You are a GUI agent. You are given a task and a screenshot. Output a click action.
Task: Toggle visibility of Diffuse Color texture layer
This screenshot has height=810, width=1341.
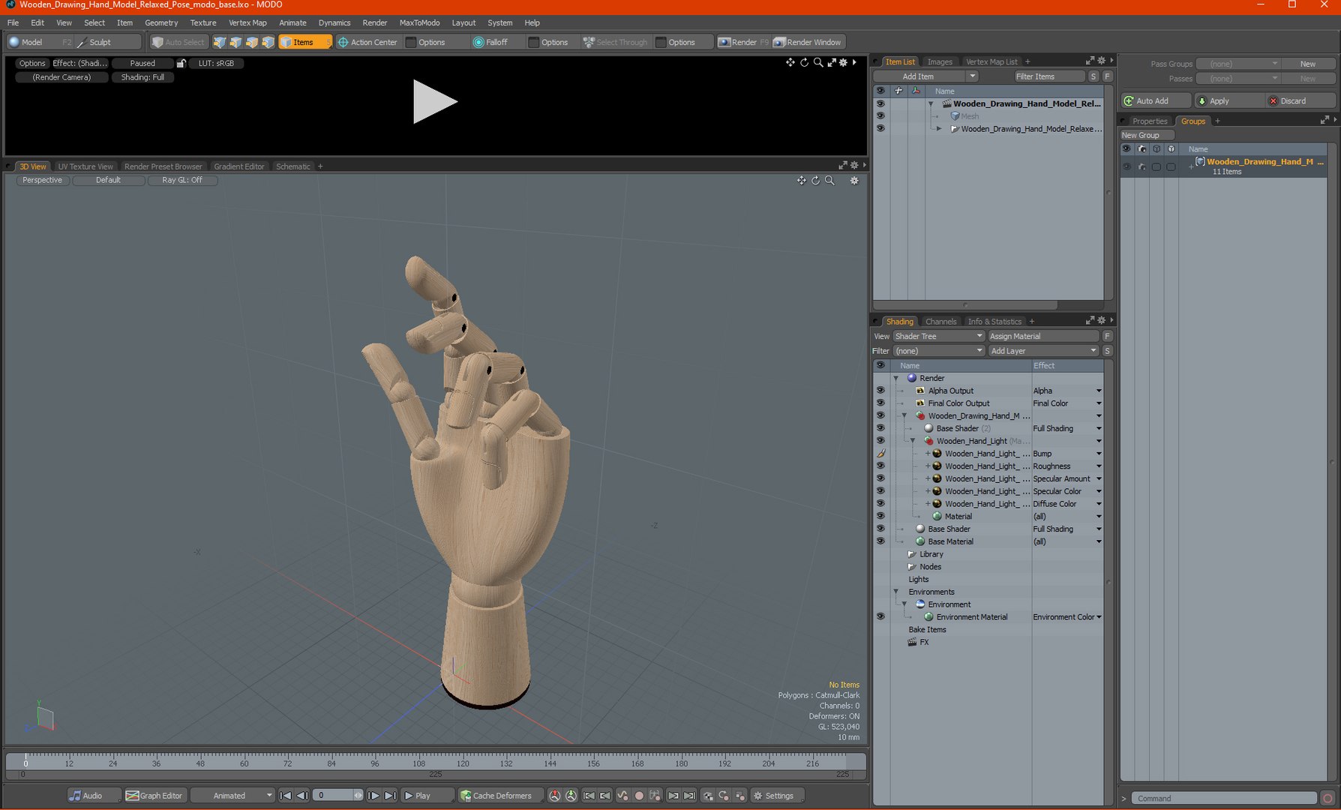tap(880, 504)
